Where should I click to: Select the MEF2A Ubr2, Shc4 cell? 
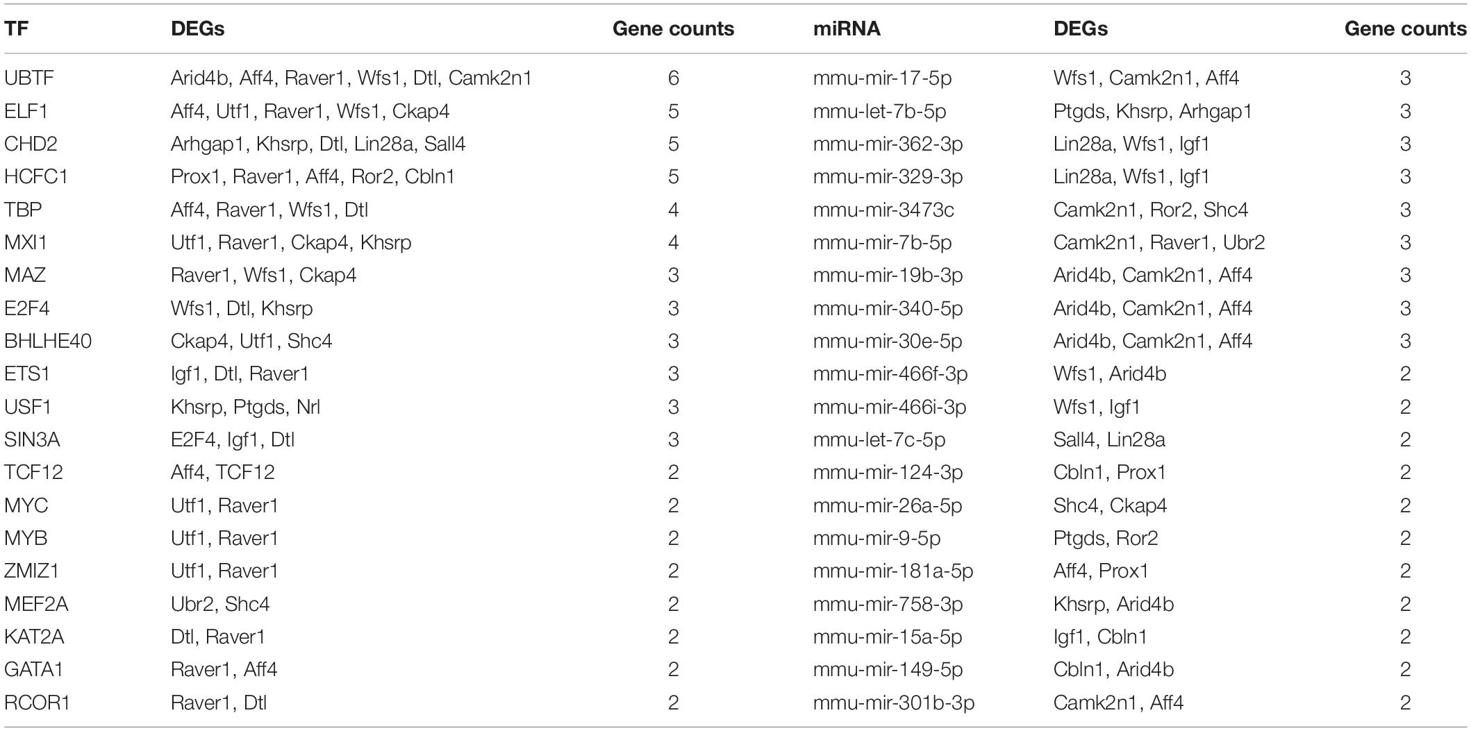click(220, 604)
